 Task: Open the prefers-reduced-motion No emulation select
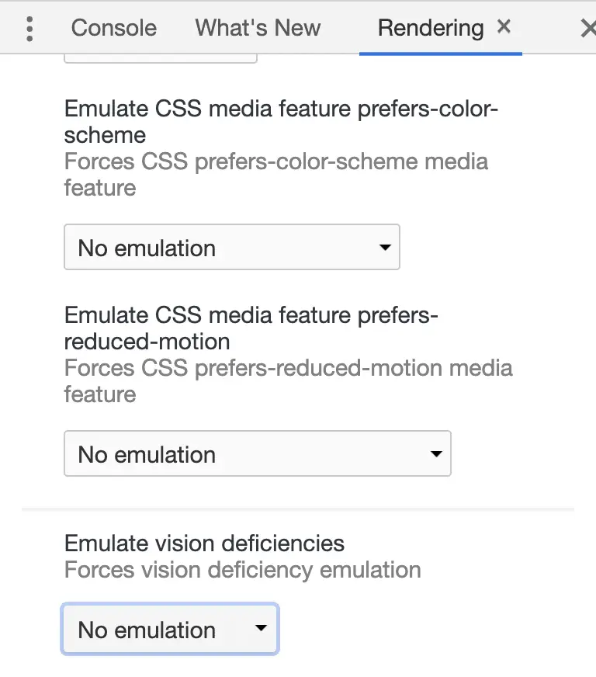pyautogui.click(x=258, y=453)
